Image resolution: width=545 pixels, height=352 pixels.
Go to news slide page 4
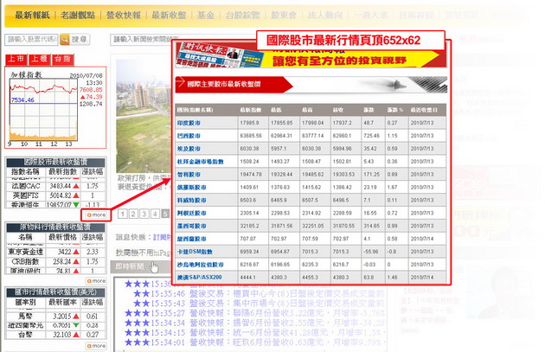click(155, 214)
